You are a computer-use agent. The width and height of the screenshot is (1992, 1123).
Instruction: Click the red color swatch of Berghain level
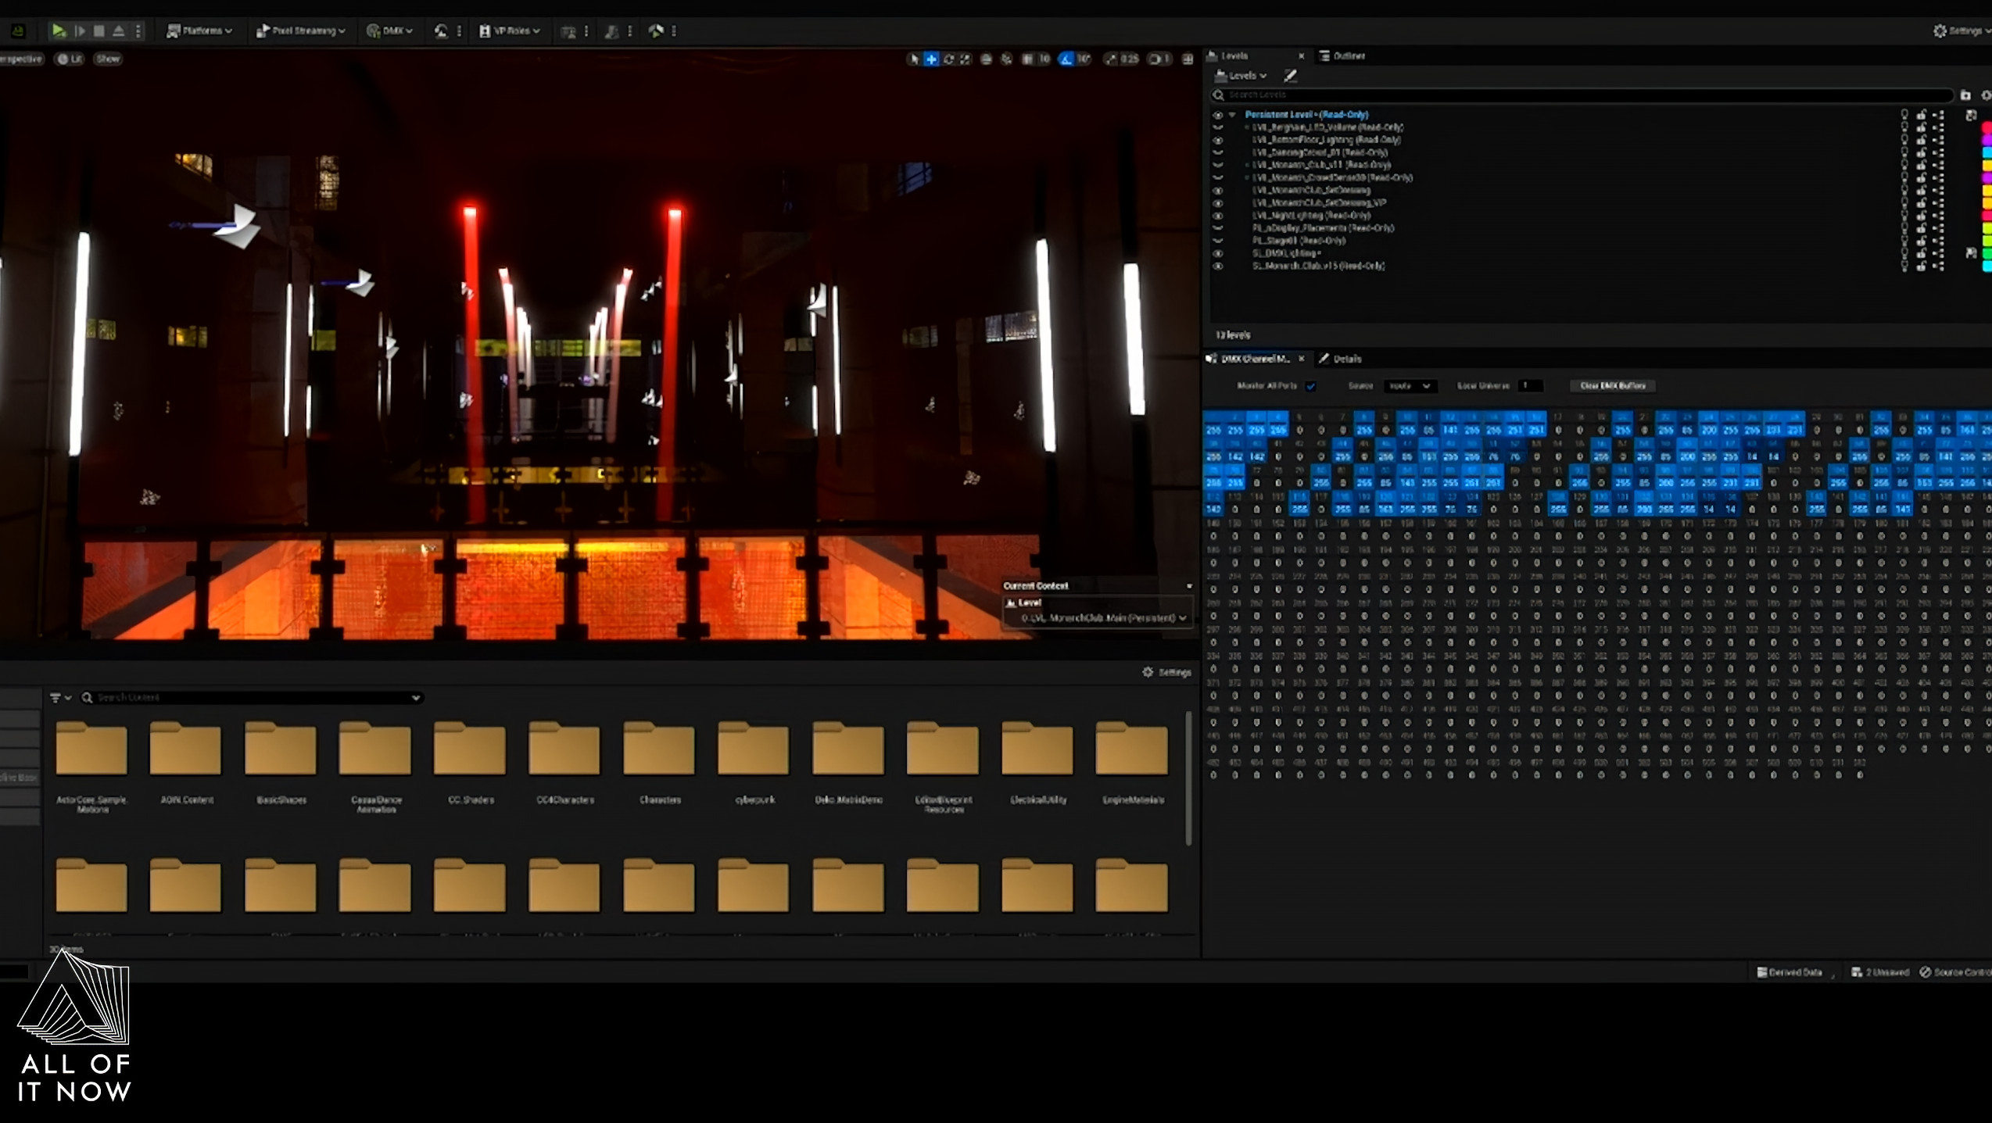coord(1987,127)
